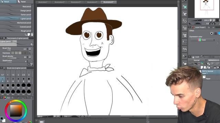Click the Navigator zoom in plus button
220x123 pixels.
(x=214, y=20)
